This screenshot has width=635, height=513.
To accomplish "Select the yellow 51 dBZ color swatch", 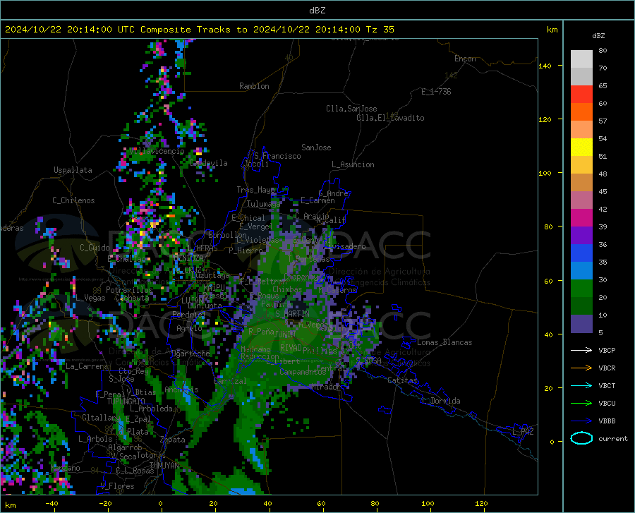I will tap(581, 147).
